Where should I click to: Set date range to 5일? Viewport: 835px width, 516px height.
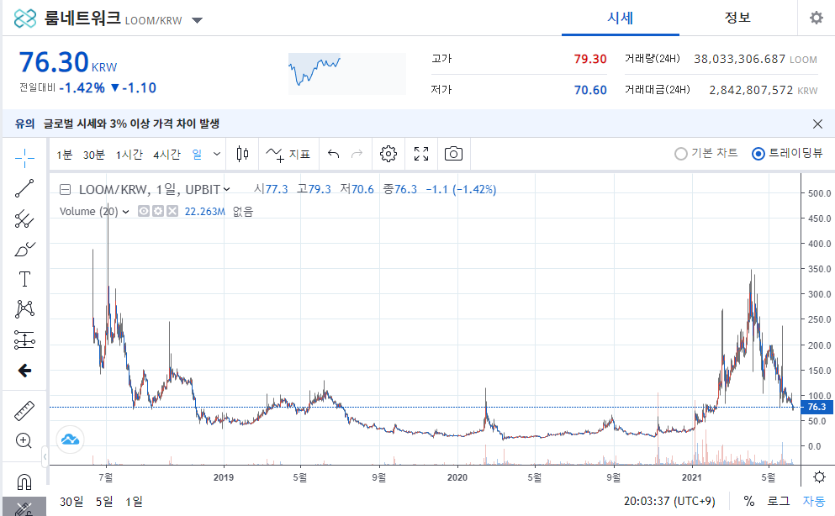click(x=104, y=502)
